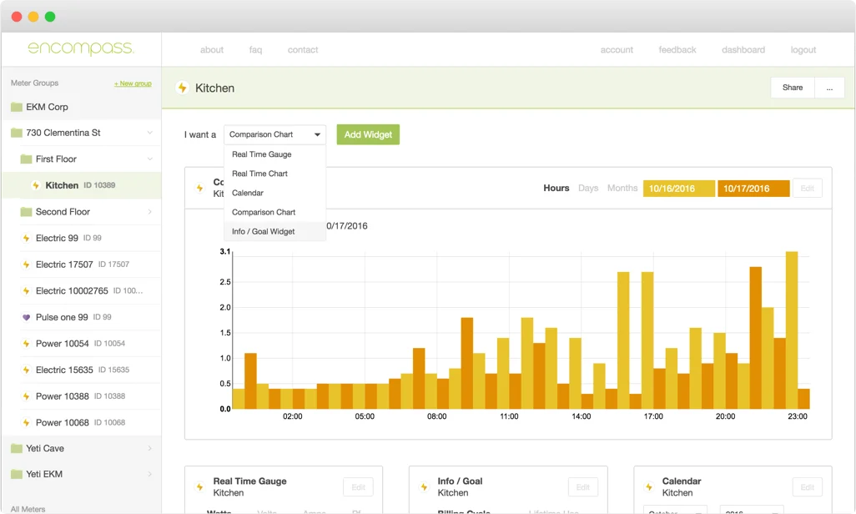Click the bolt icon next to Electric 99
The image size is (856, 514).
coord(26,238)
